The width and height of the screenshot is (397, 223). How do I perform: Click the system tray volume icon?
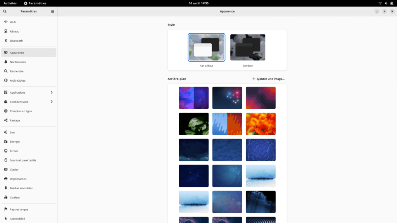(386, 3)
